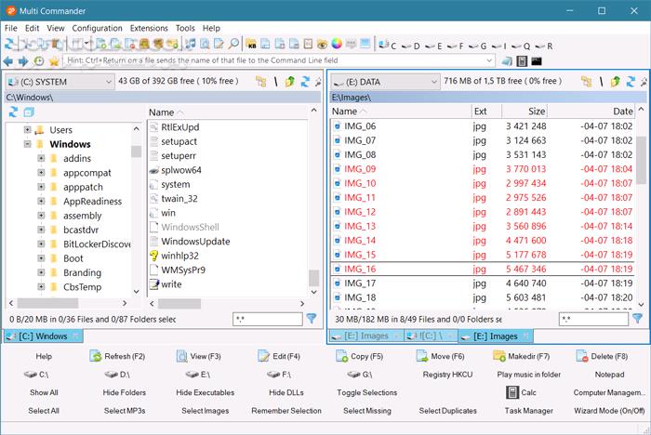The width and height of the screenshot is (651, 435).
Task: Toggle Wizard Mode (On/Off) button
Action: [x=609, y=411]
